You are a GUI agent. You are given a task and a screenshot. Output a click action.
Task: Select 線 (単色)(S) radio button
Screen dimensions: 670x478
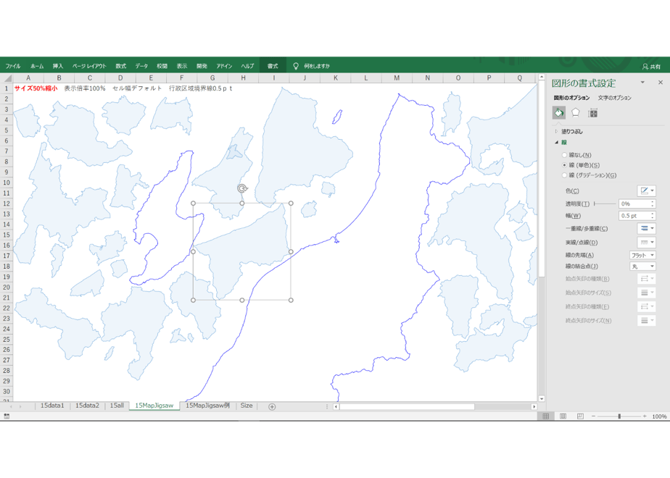point(564,165)
